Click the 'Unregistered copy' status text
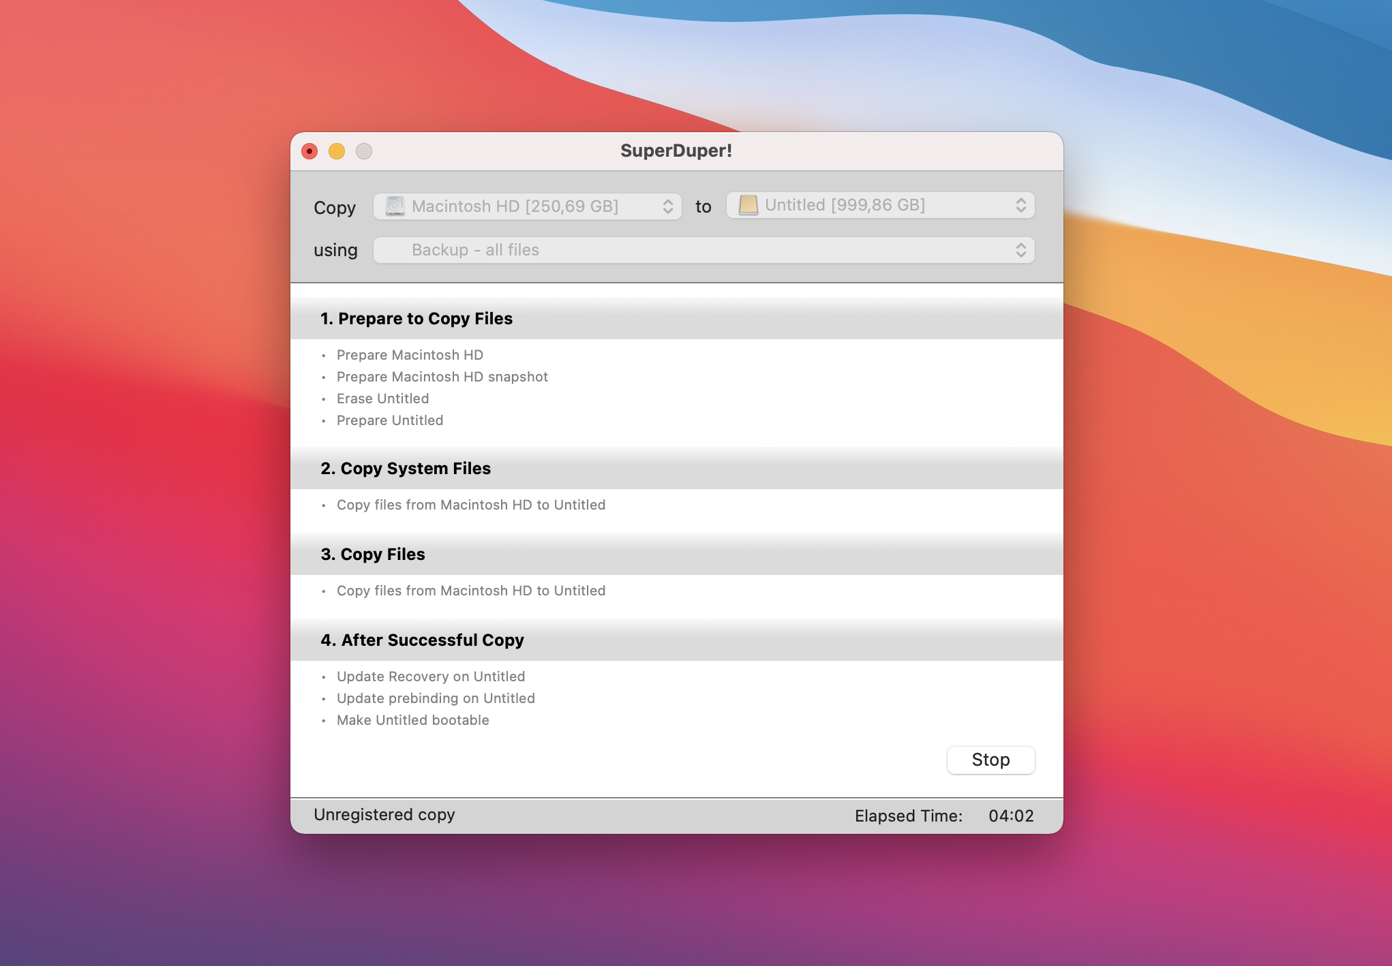 click(384, 815)
